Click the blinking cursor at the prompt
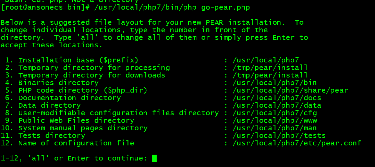Screen dimensions: 375x167 pos(154,158)
